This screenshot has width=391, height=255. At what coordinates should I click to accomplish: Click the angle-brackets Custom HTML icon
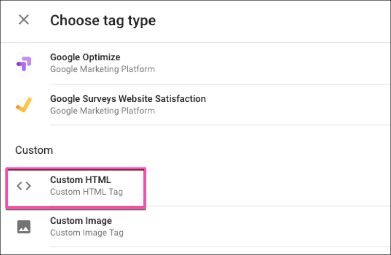24,185
